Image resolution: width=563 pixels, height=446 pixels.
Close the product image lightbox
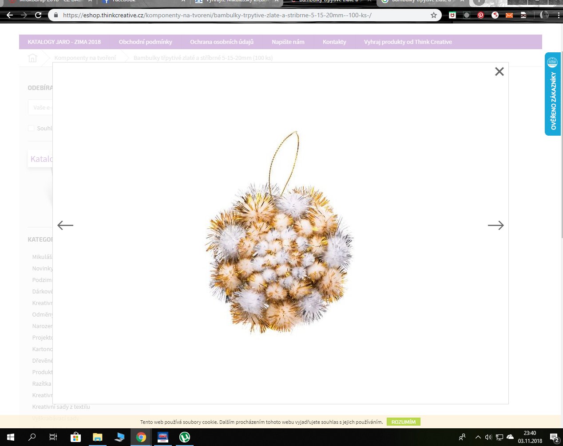tap(499, 71)
